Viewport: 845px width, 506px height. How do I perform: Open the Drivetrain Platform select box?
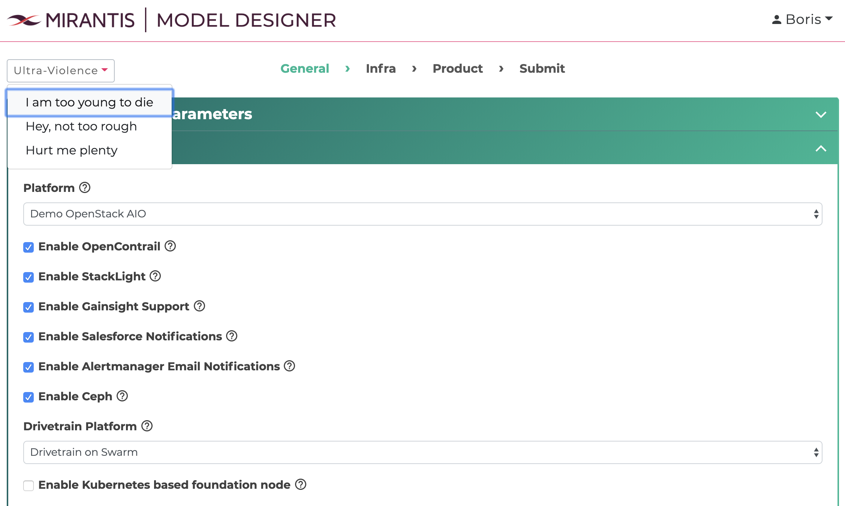pos(423,452)
